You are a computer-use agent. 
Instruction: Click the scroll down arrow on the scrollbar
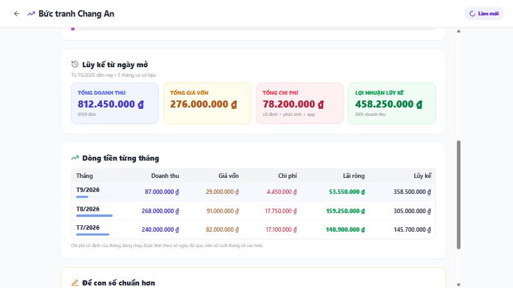click(458, 285)
